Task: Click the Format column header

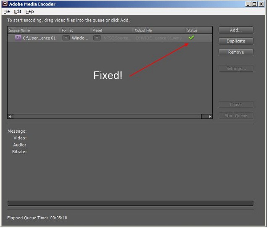Action: [76, 30]
